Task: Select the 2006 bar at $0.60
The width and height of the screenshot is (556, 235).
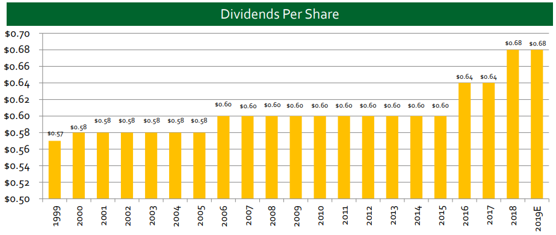Action: (x=223, y=157)
